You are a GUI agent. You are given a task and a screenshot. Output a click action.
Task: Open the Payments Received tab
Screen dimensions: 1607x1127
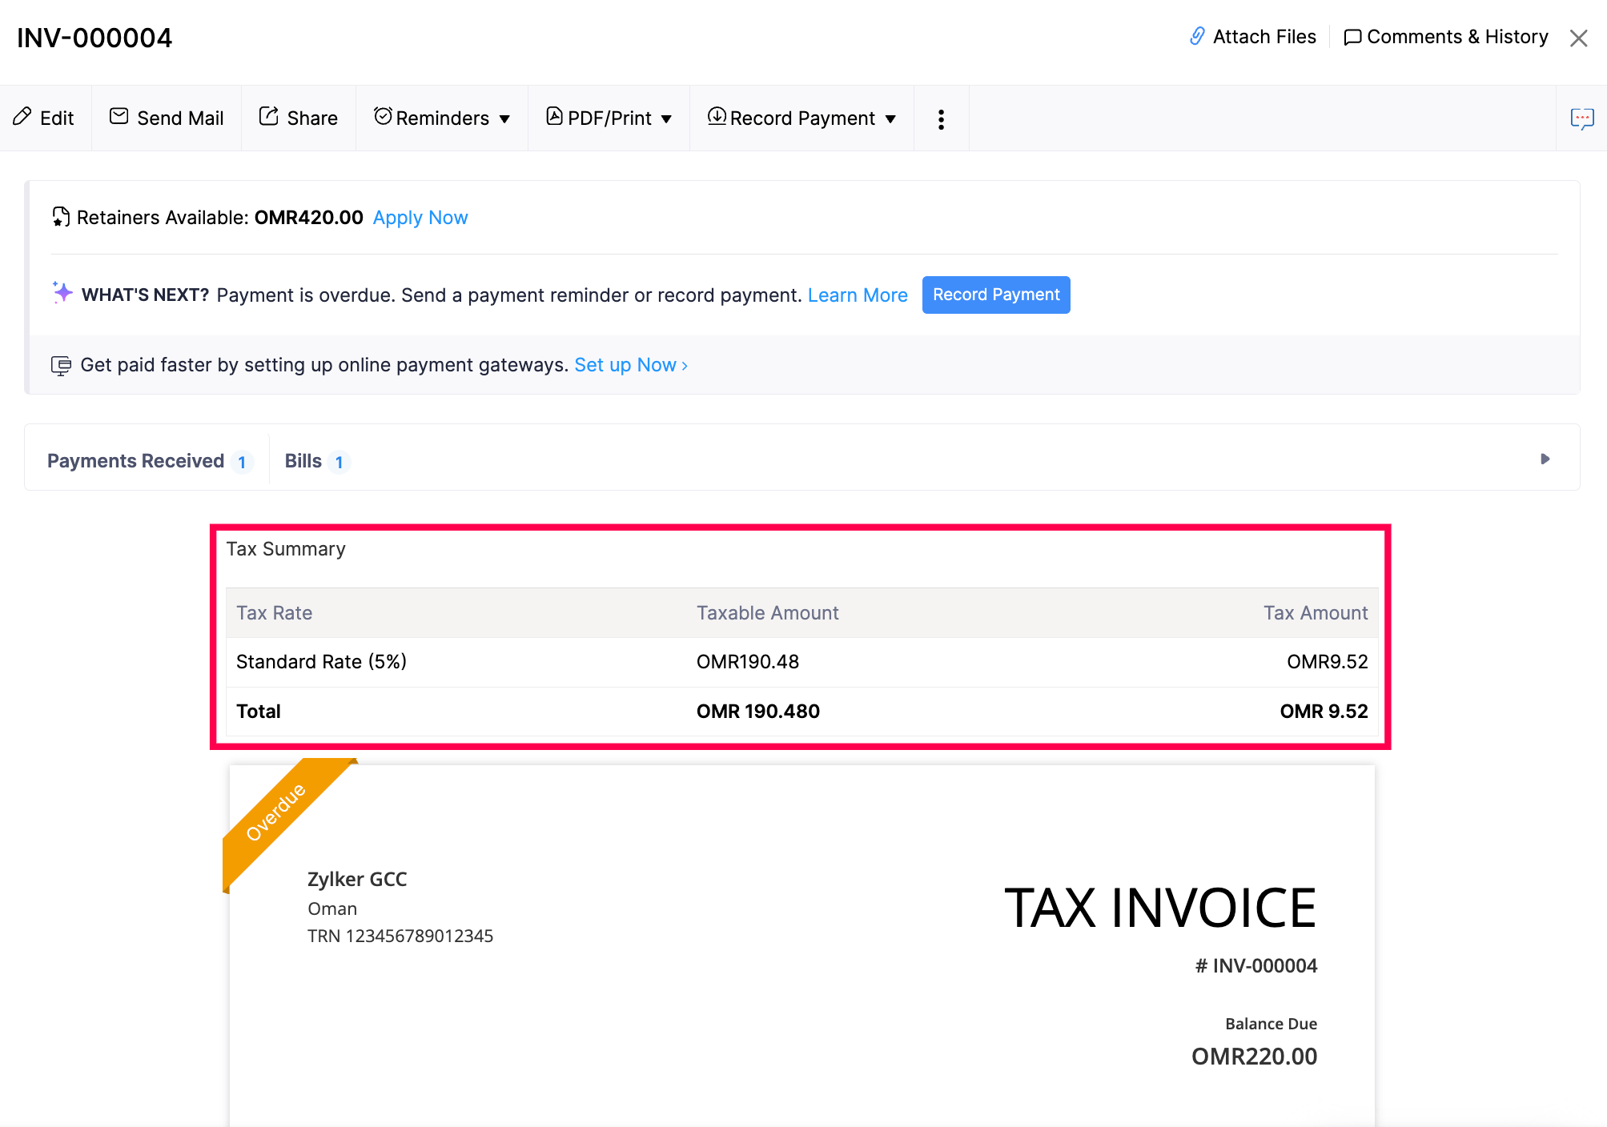tap(136, 460)
